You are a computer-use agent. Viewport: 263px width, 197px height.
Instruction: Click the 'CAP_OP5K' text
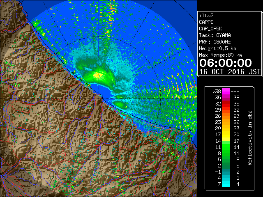coord(210,29)
